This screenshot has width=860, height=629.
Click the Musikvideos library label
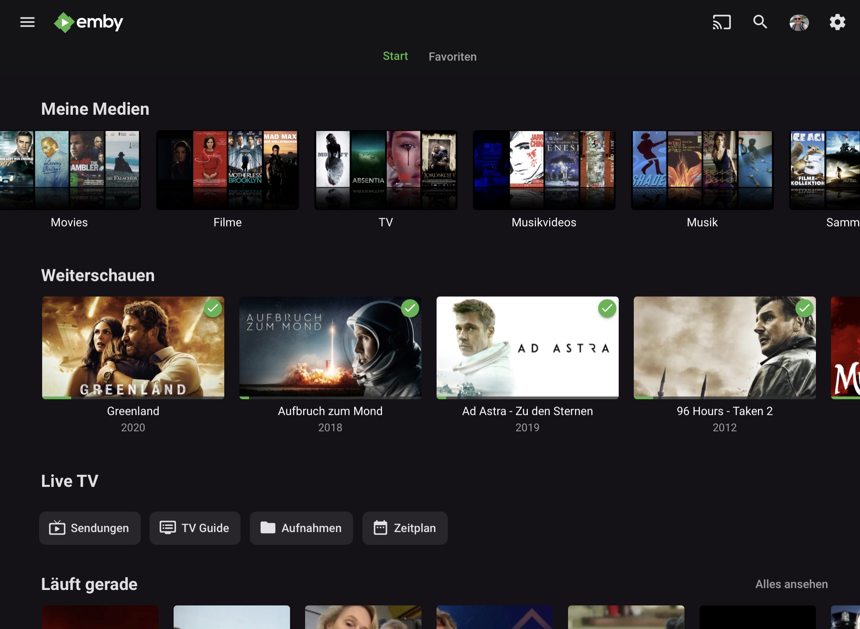pos(544,222)
